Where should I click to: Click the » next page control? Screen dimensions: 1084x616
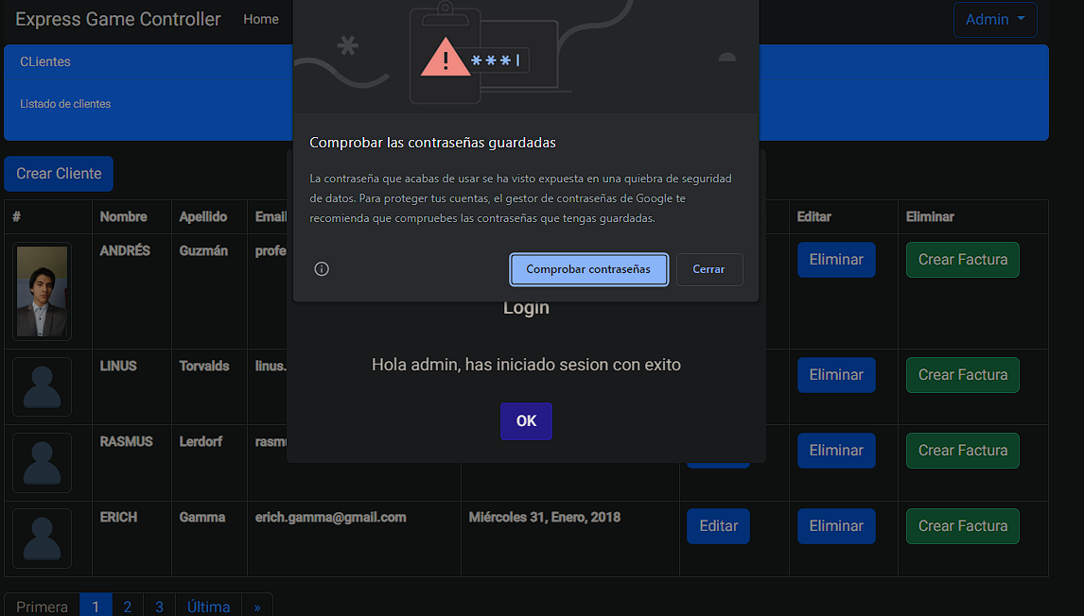(x=256, y=606)
